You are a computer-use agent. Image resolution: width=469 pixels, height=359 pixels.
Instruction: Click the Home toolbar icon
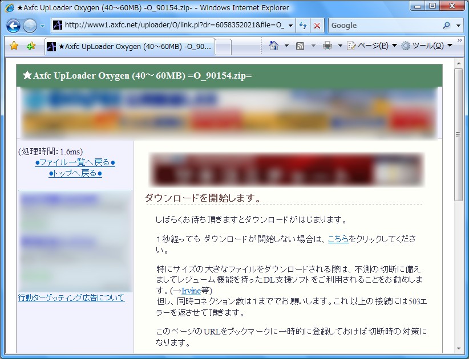pos(274,46)
